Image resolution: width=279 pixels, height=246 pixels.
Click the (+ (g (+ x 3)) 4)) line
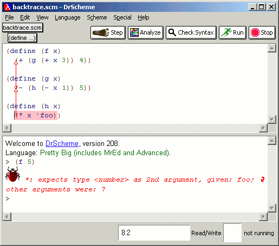pos(53,60)
